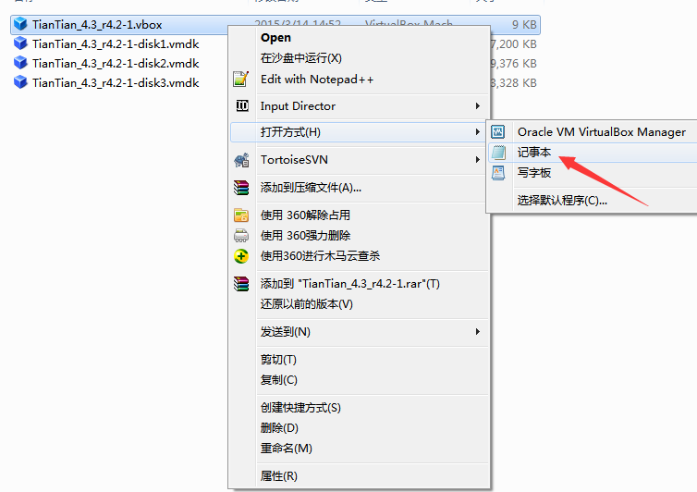Screen dimensions: 697x492
Task: Click the 记事本 notepad icon
Action: [x=498, y=153]
